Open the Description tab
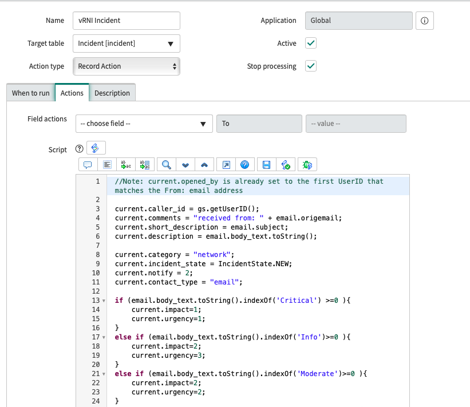The width and height of the screenshot is (470, 407). [112, 93]
